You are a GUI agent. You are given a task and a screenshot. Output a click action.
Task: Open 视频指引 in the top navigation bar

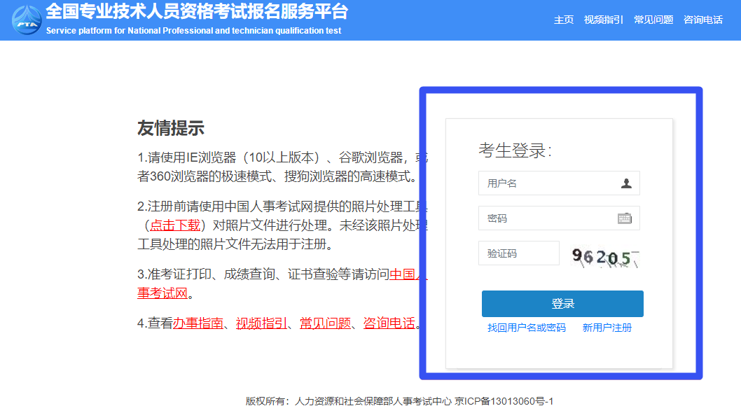pos(603,20)
